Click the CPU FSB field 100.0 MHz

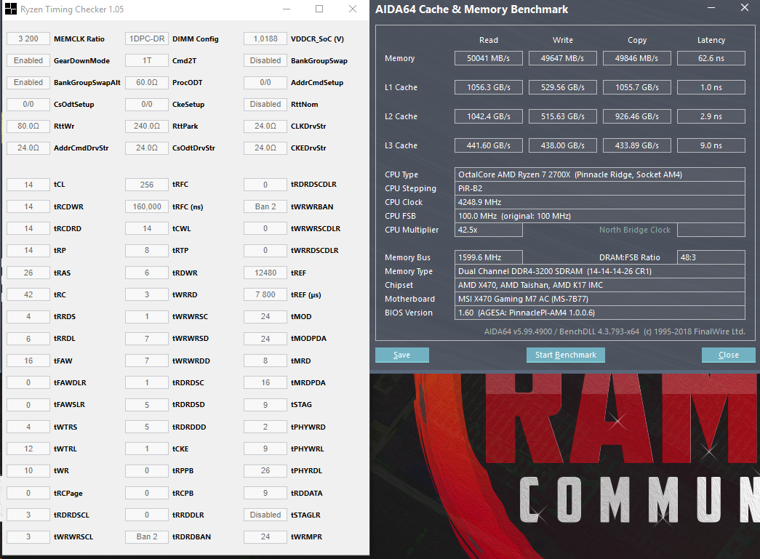point(599,216)
